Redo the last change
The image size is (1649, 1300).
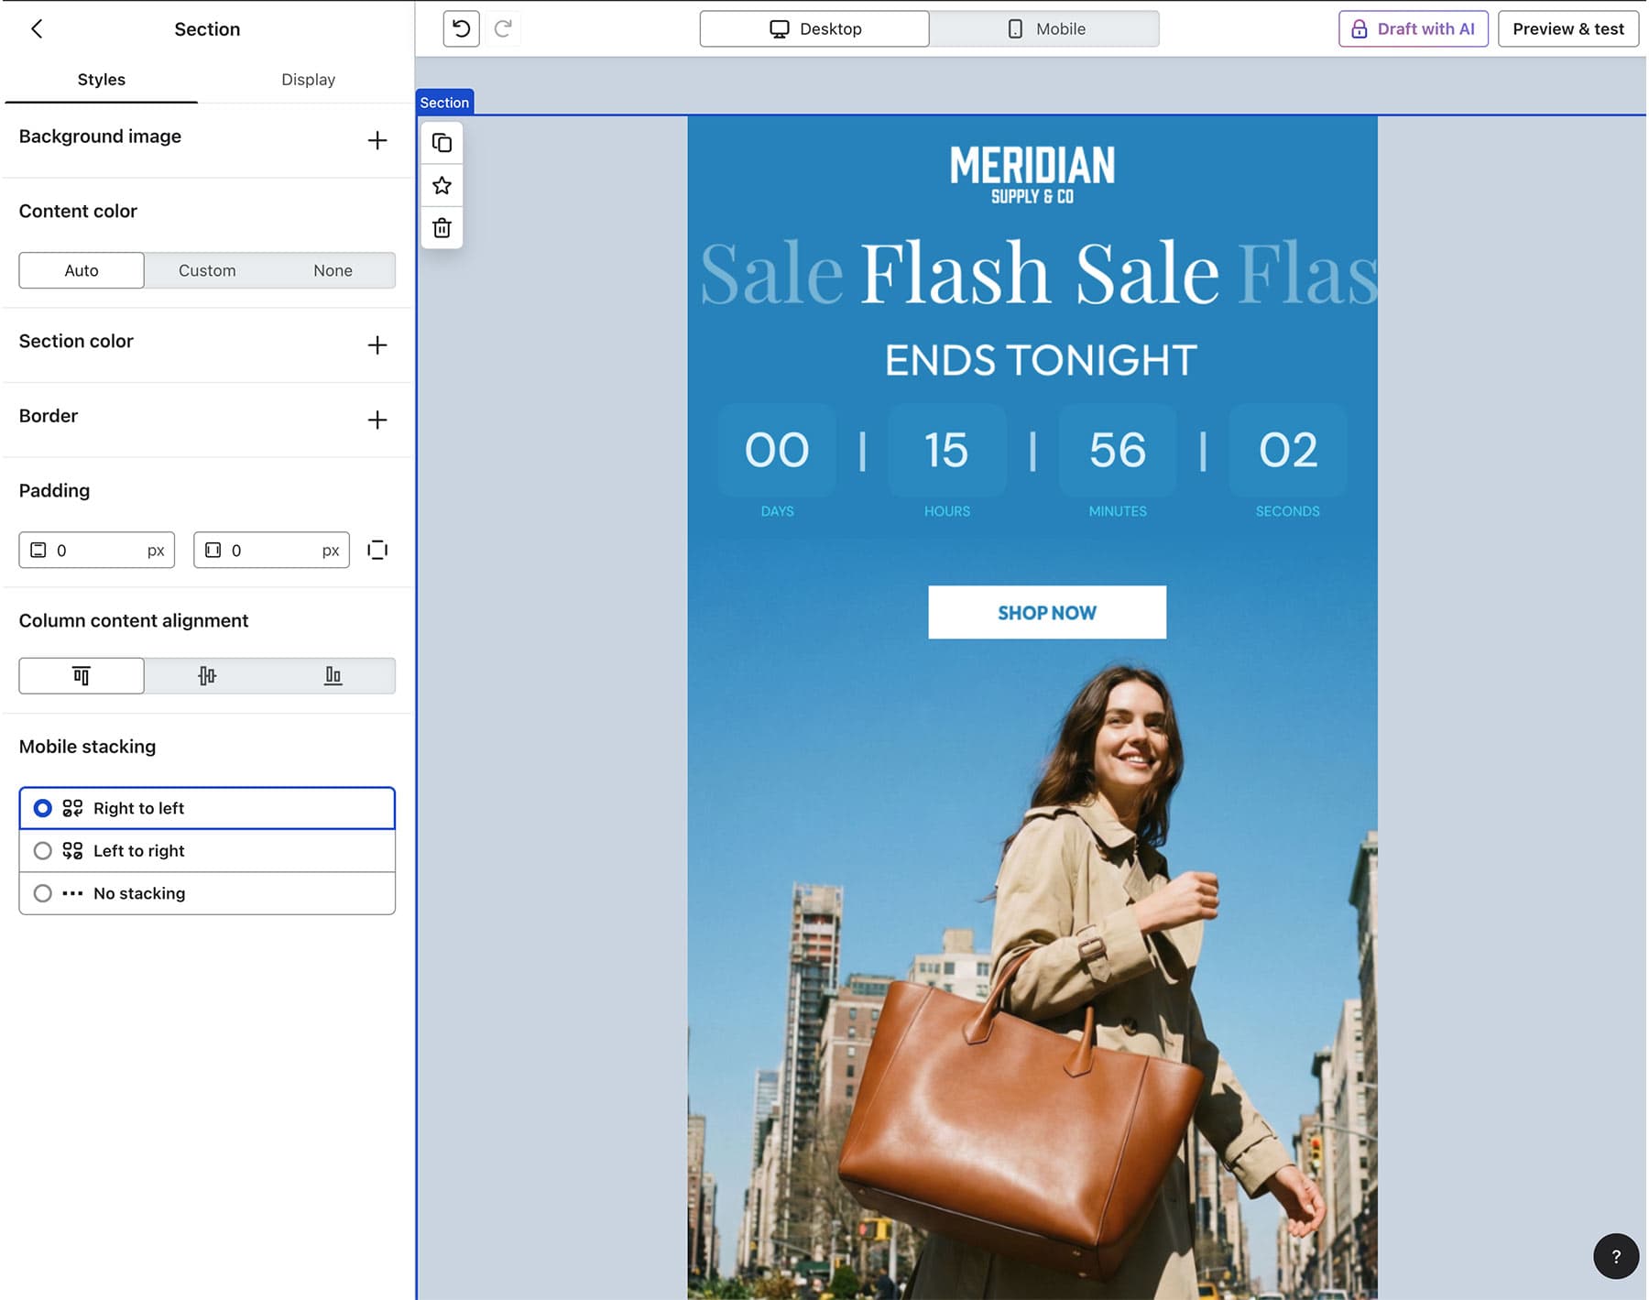click(x=502, y=27)
